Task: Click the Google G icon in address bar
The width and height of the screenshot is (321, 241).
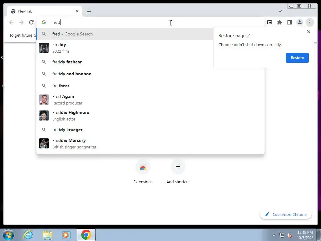Action: (44, 22)
